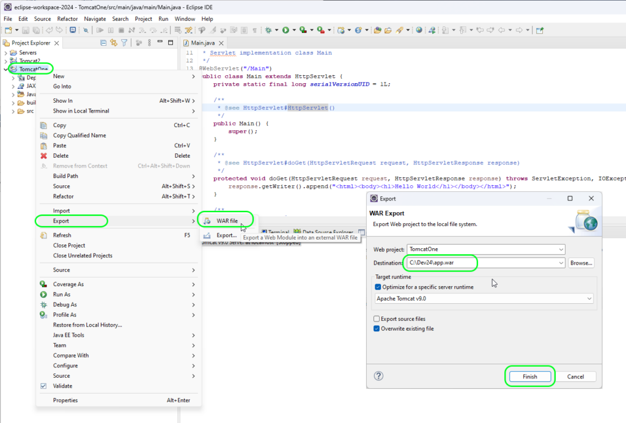Click the Last Edit Location toolbar icon

pyautogui.click(x=480, y=31)
